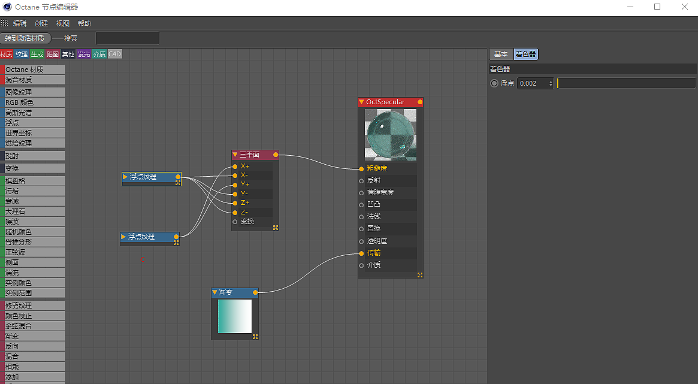Switch to the 着色器 tab
The image size is (698, 384).
click(525, 55)
